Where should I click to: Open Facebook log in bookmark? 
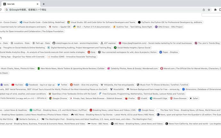pyautogui.click(x=40, y=85)
